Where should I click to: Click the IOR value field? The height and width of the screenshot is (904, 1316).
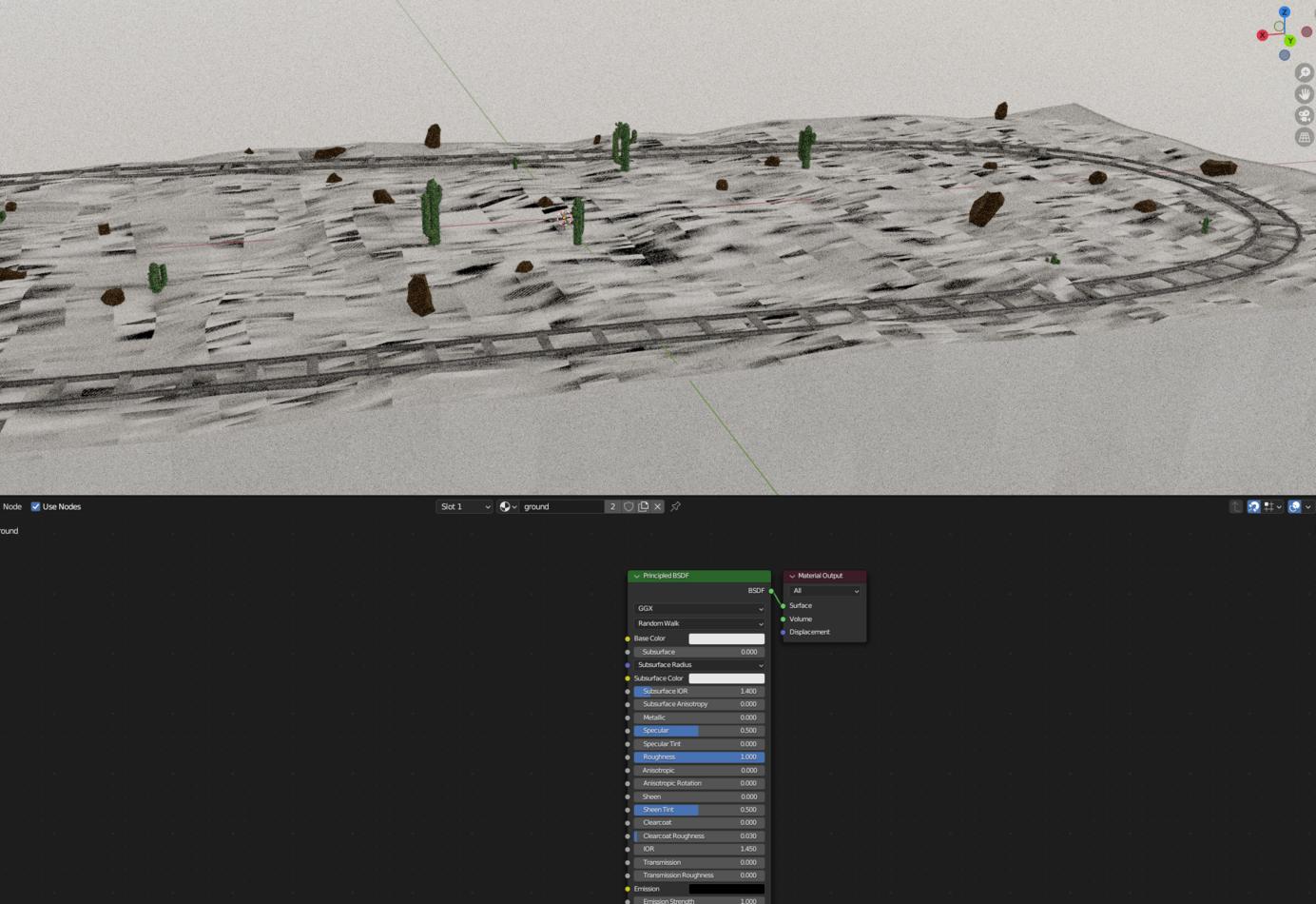[700, 849]
